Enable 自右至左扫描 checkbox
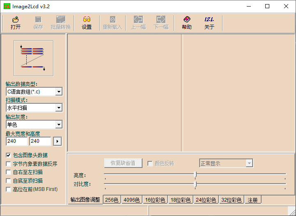Image resolution: width=296 pixels, height=216 pixels. tap(8, 172)
